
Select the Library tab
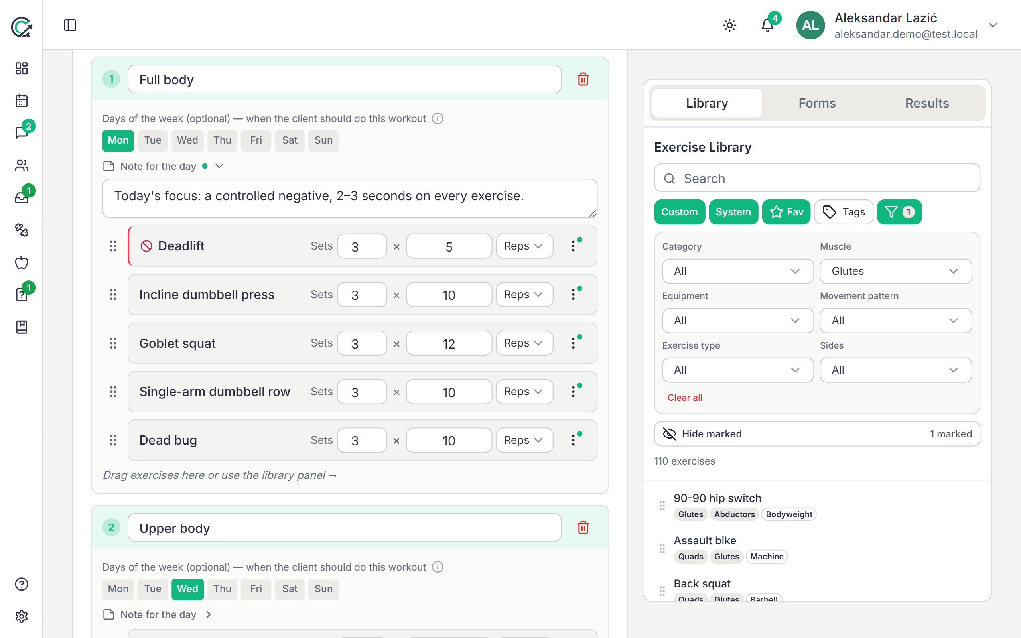click(x=707, y=103)
